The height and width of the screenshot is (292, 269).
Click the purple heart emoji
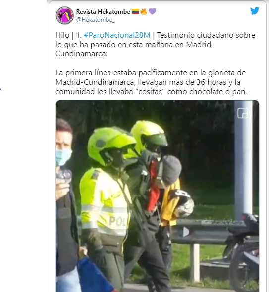pyautogui.click(x=152, y=12)
